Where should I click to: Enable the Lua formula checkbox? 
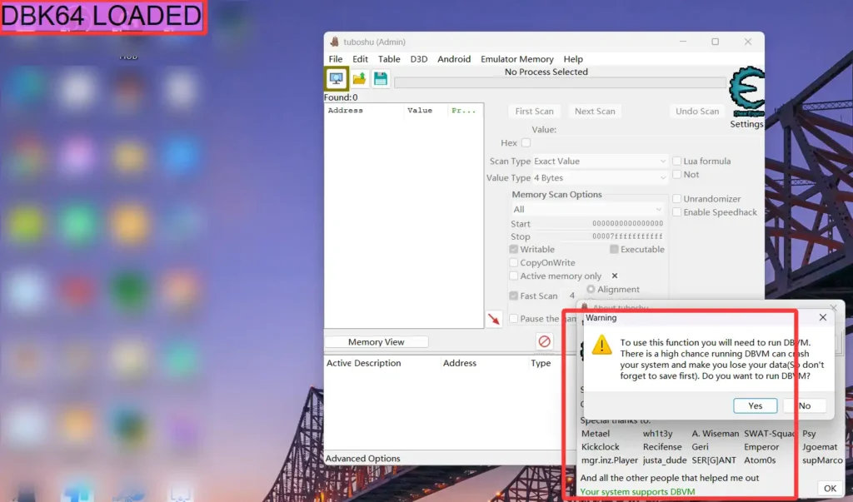(x=676, y=161)
